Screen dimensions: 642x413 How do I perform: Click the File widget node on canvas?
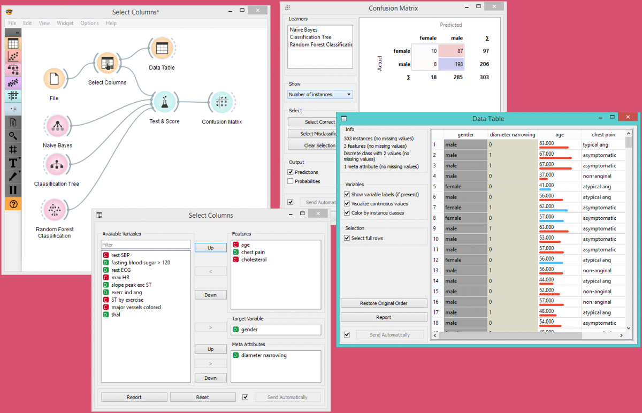(x=53, y=80)
